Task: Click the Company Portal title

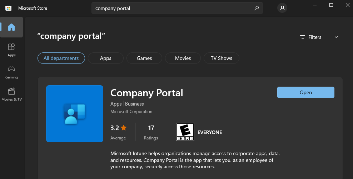Action: tap(147, 93)
